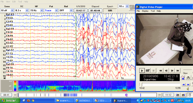Click the vertical panel icon at timeline end

190,95
